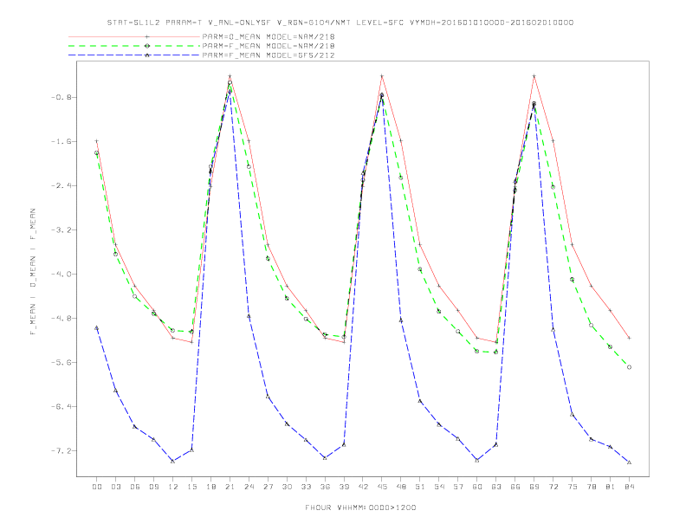686x530 pixels.
Task: Click x-axis tick label 03
Action: pyautogui.click(x=115, y=487)
